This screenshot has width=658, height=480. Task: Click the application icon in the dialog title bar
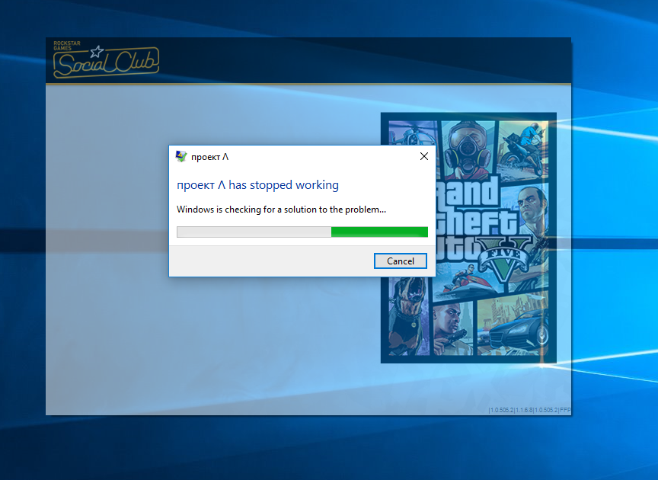[180, 157]
